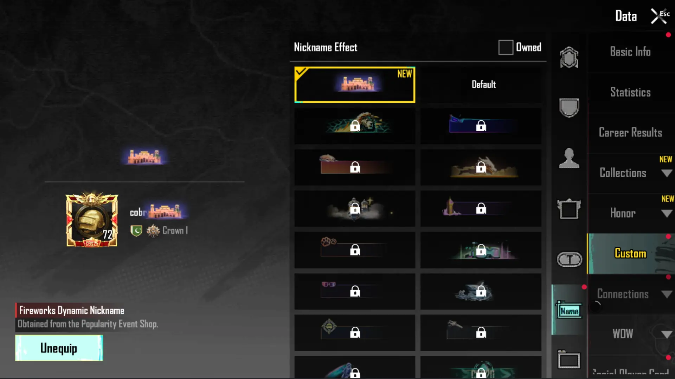The height and width of the screenshot is (379, 675).
Task: Click the player avatar with level 72
Action: tap(92, 220)
